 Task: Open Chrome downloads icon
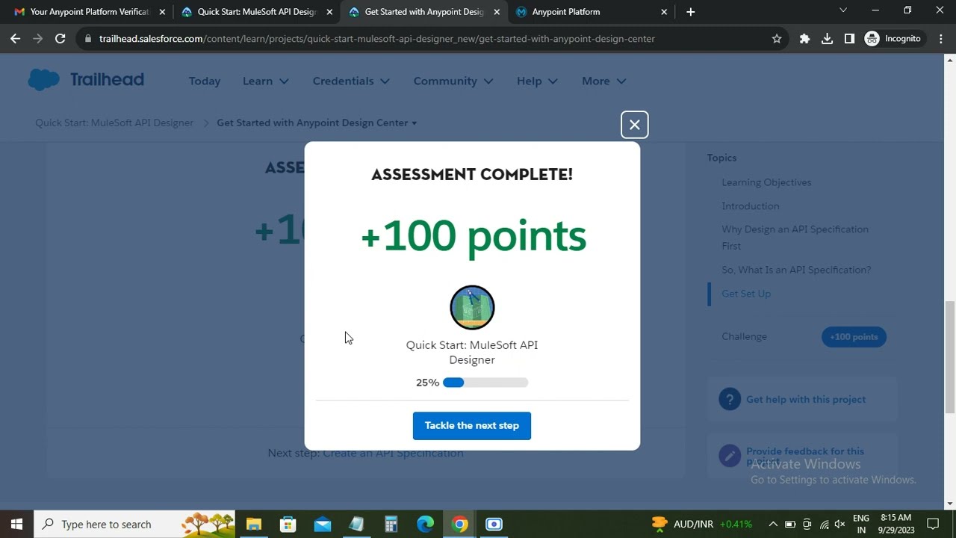coord(827,39)
